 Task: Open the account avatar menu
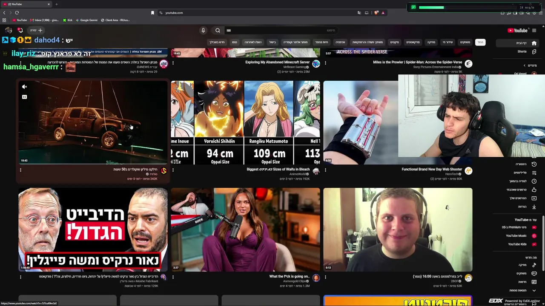[x=8, y=30]
